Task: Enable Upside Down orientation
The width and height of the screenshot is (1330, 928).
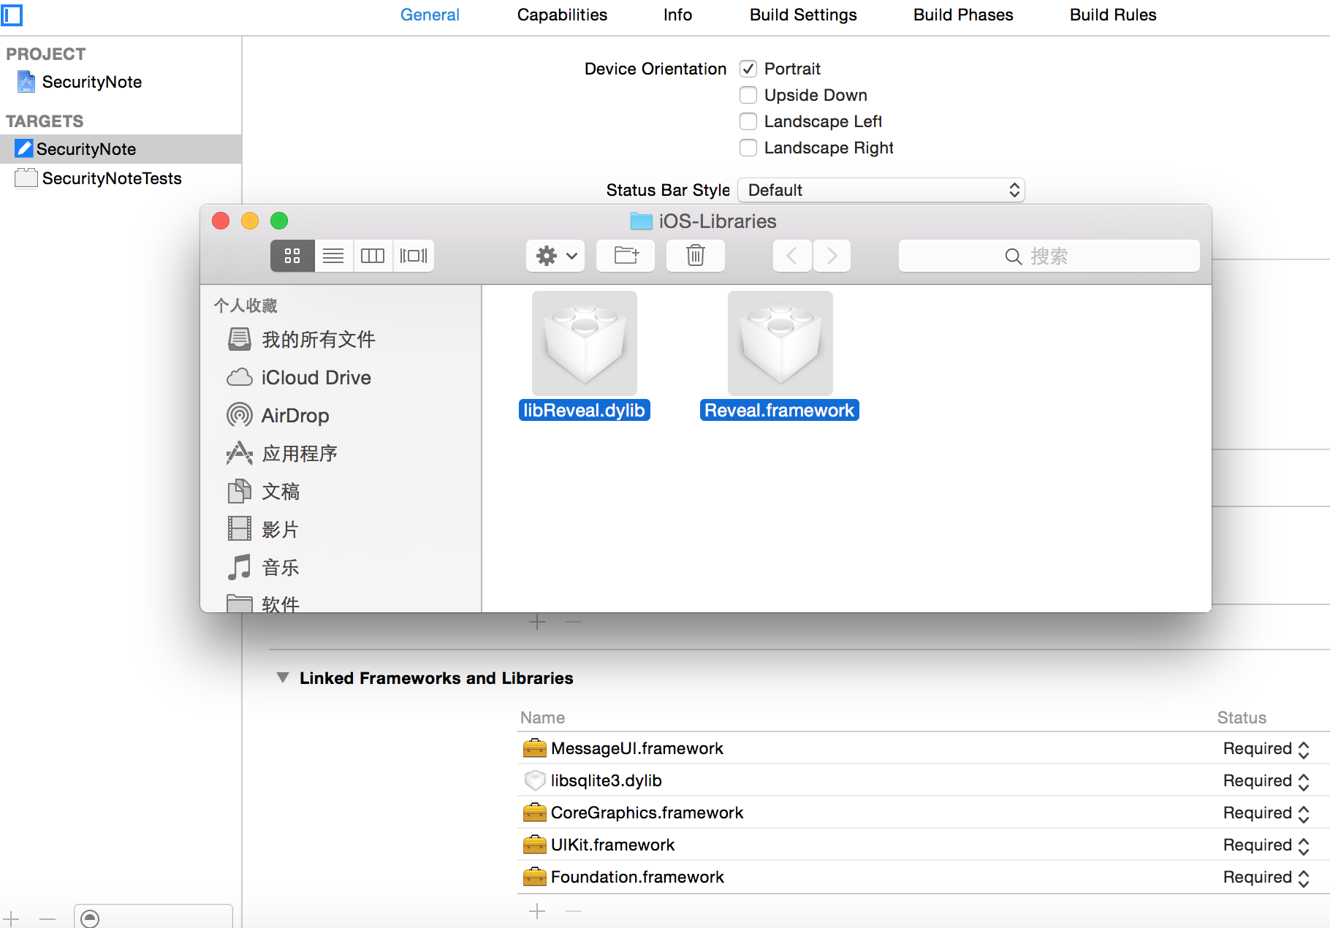Action: tap(748, 95)
